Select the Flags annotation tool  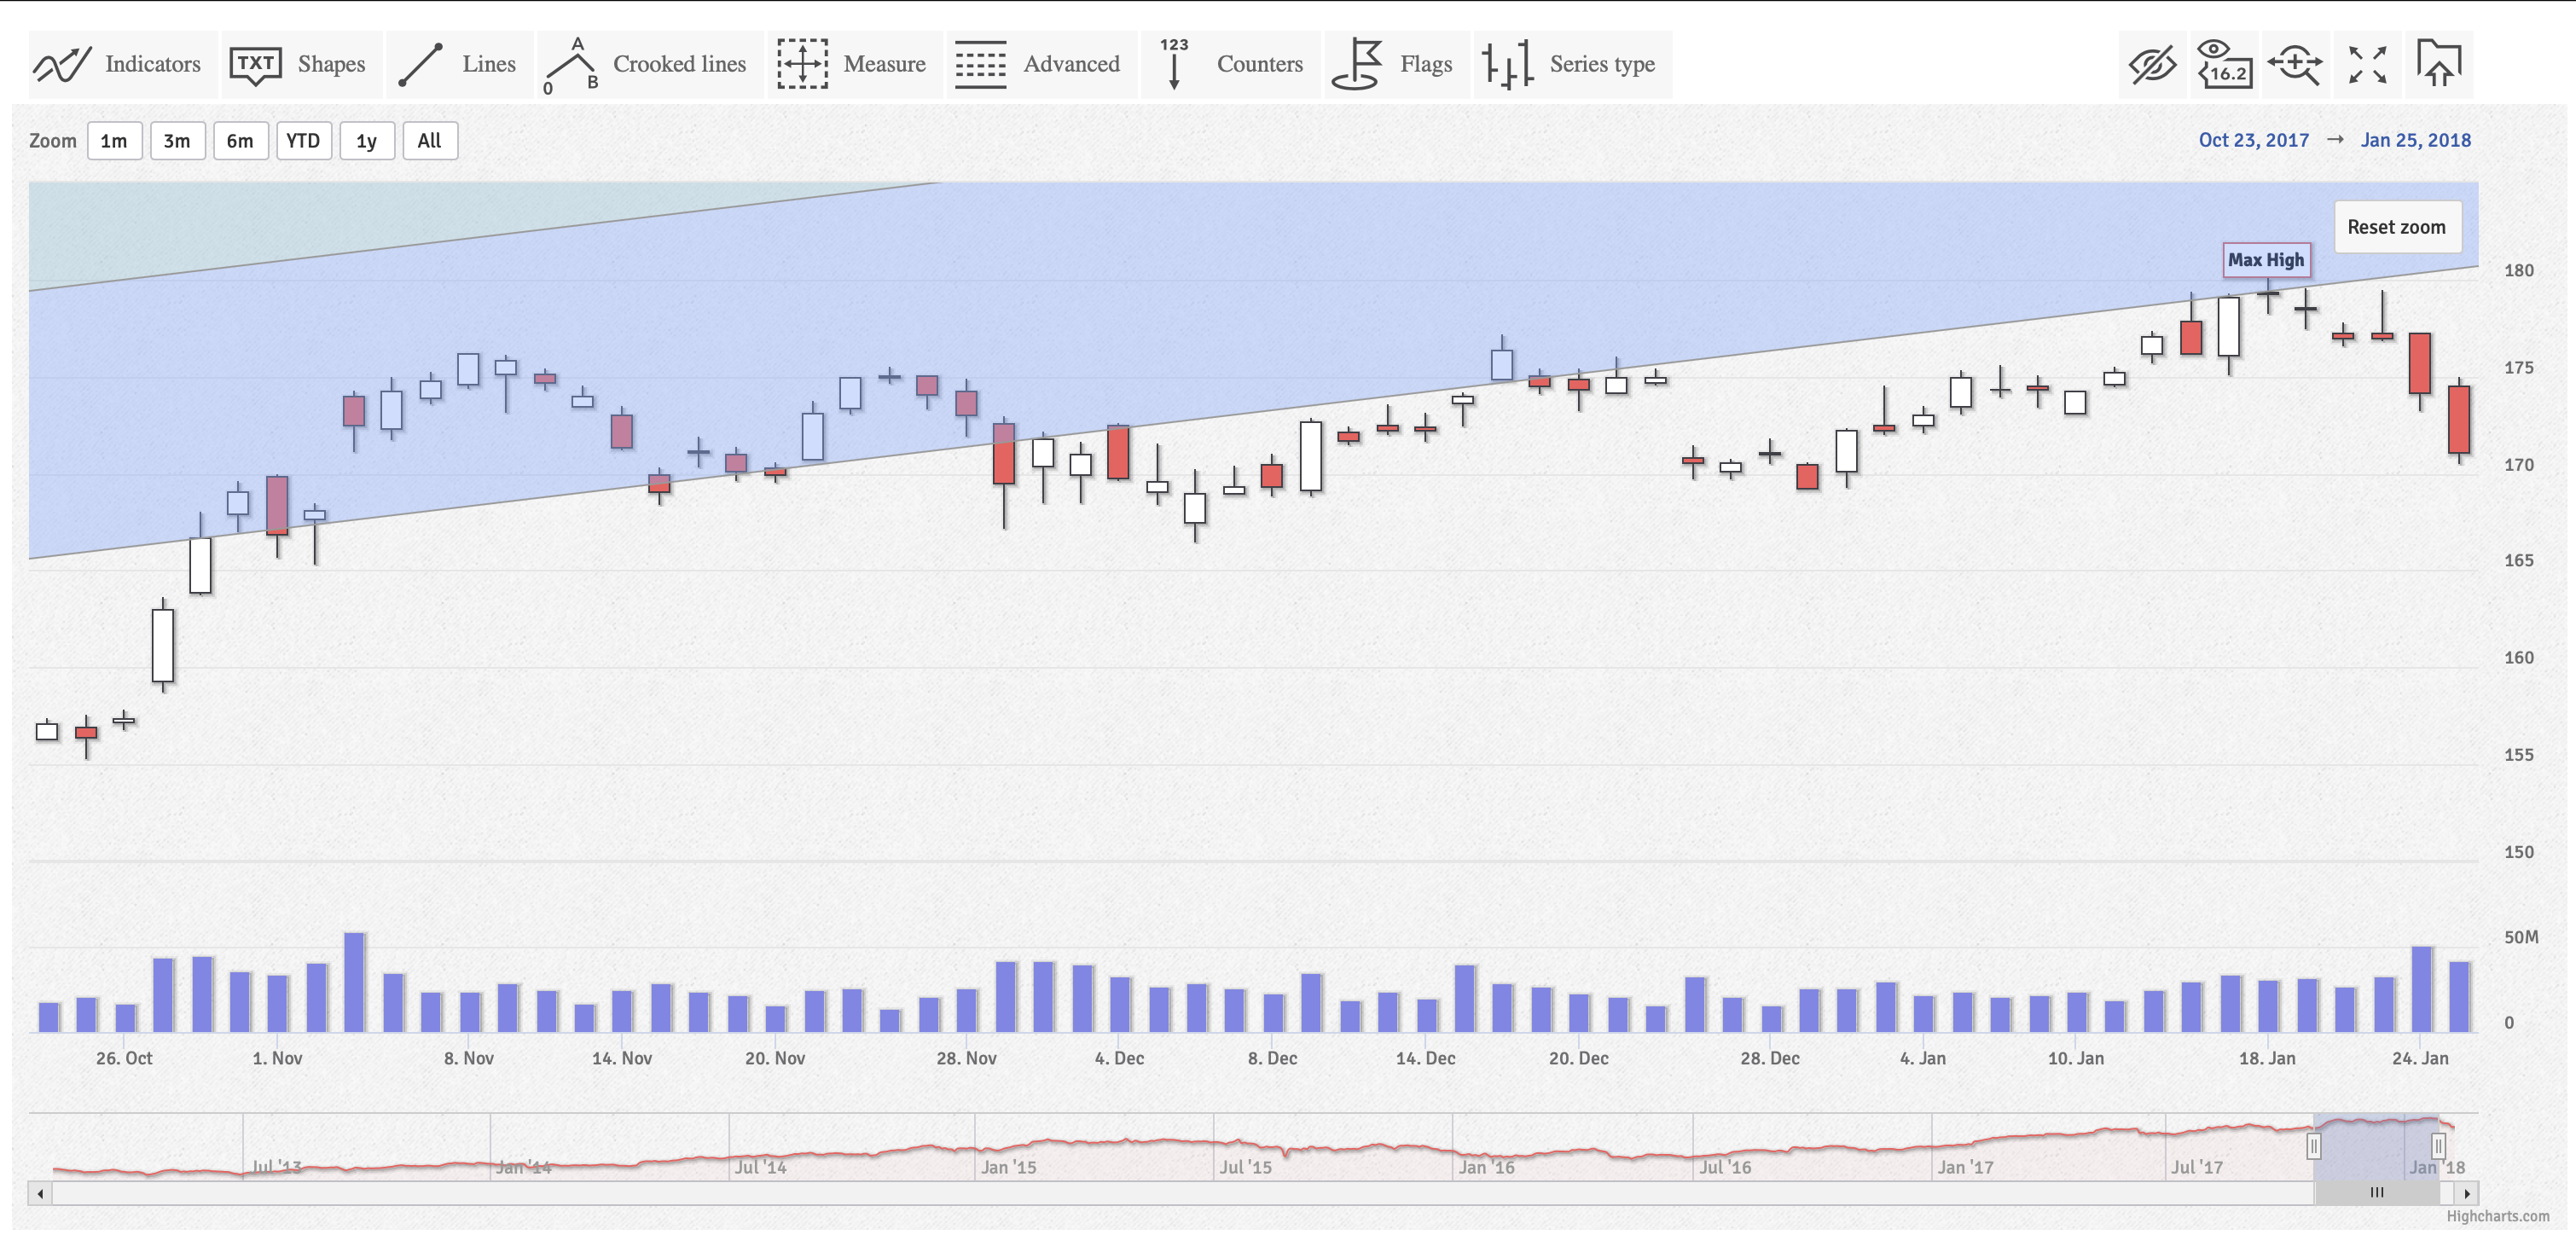click(1395, 64)
